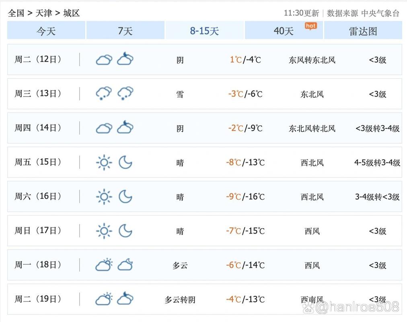
Task: Click the 中央气象台 data source link
Action: pos(380,13)
